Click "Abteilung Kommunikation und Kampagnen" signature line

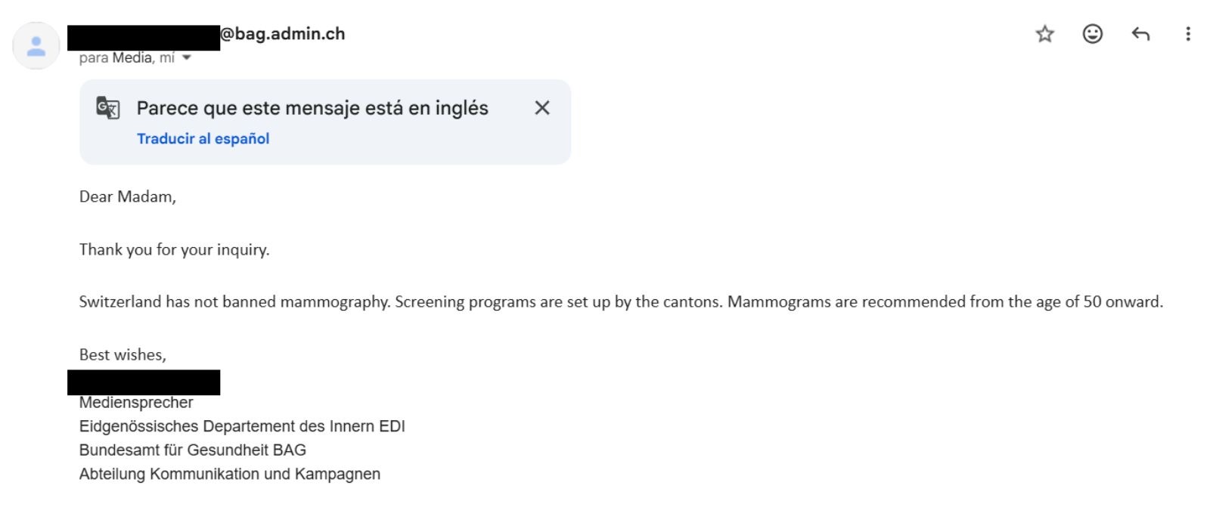[230, 474]
